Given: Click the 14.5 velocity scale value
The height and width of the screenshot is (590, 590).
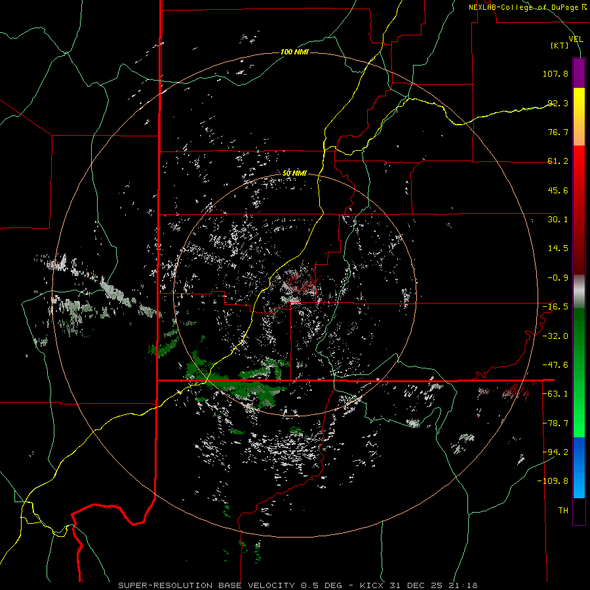Looking at the screenshot, I should [558, 248].
